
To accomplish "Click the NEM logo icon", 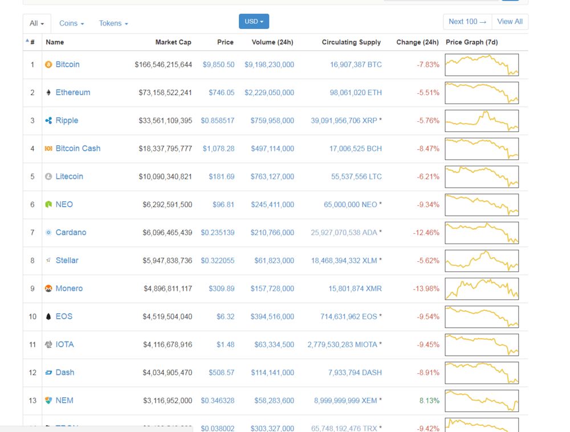I will 48,401.
